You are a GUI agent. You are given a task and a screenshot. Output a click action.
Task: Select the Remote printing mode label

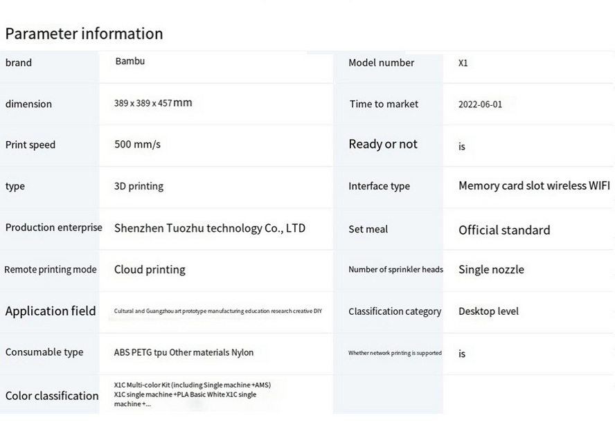[x=51, y=269]
